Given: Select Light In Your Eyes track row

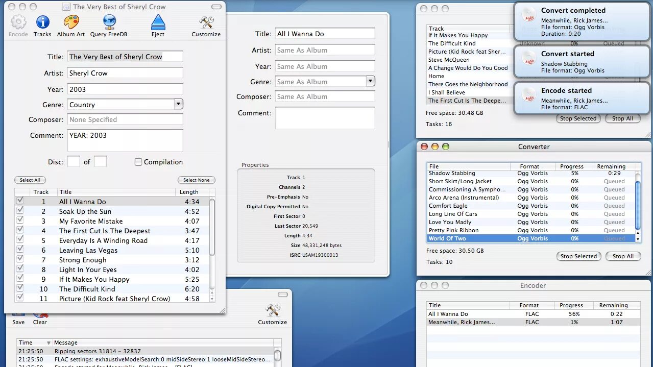Looking at the screenshot, I should tap(112, 270).
